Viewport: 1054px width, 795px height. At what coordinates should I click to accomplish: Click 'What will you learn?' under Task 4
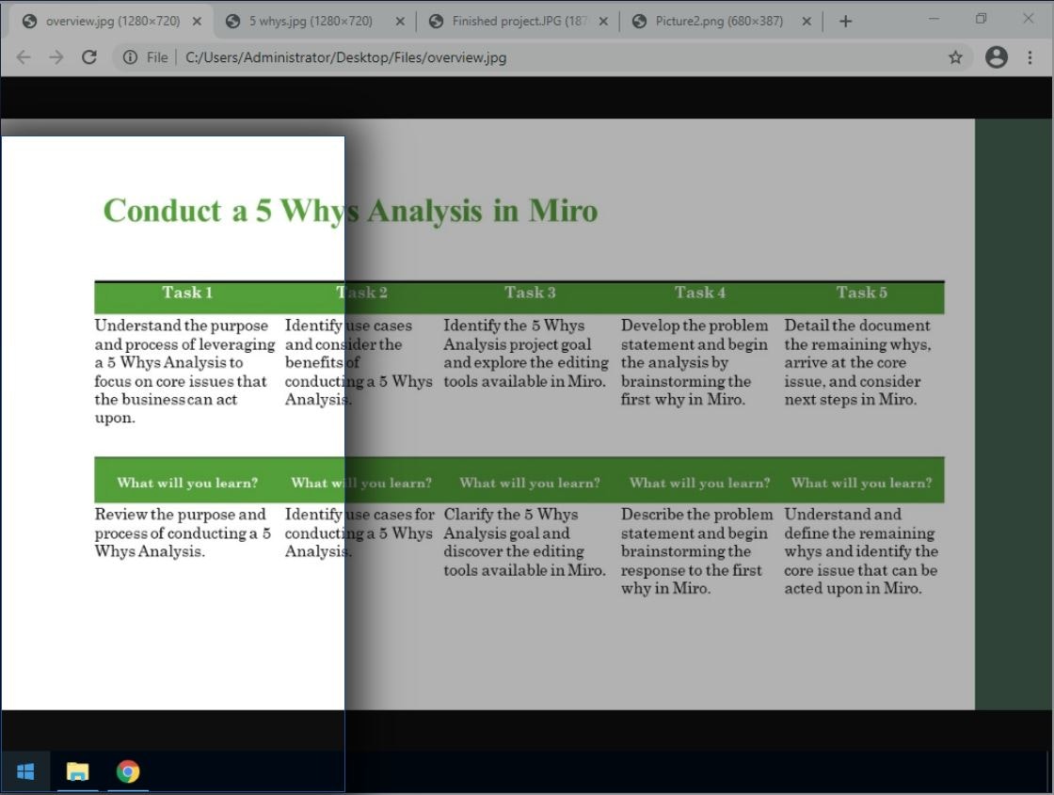pos(700,483)
